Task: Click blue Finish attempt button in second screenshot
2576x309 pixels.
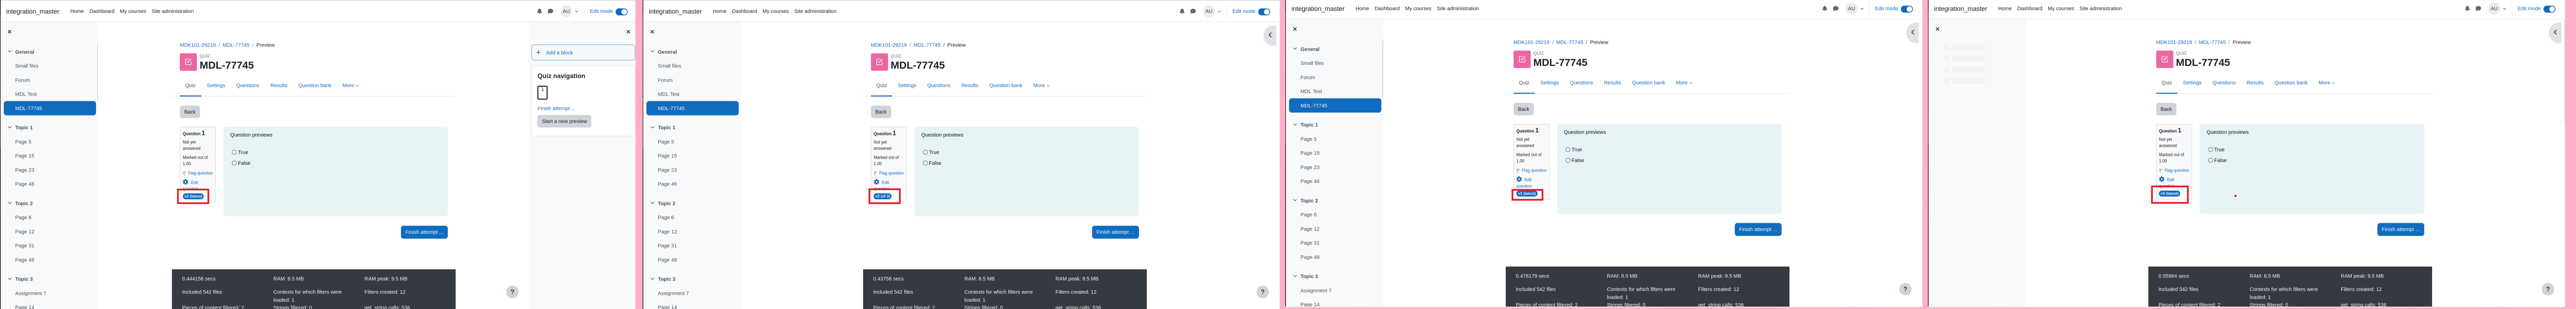Action: pos(1115,232)
